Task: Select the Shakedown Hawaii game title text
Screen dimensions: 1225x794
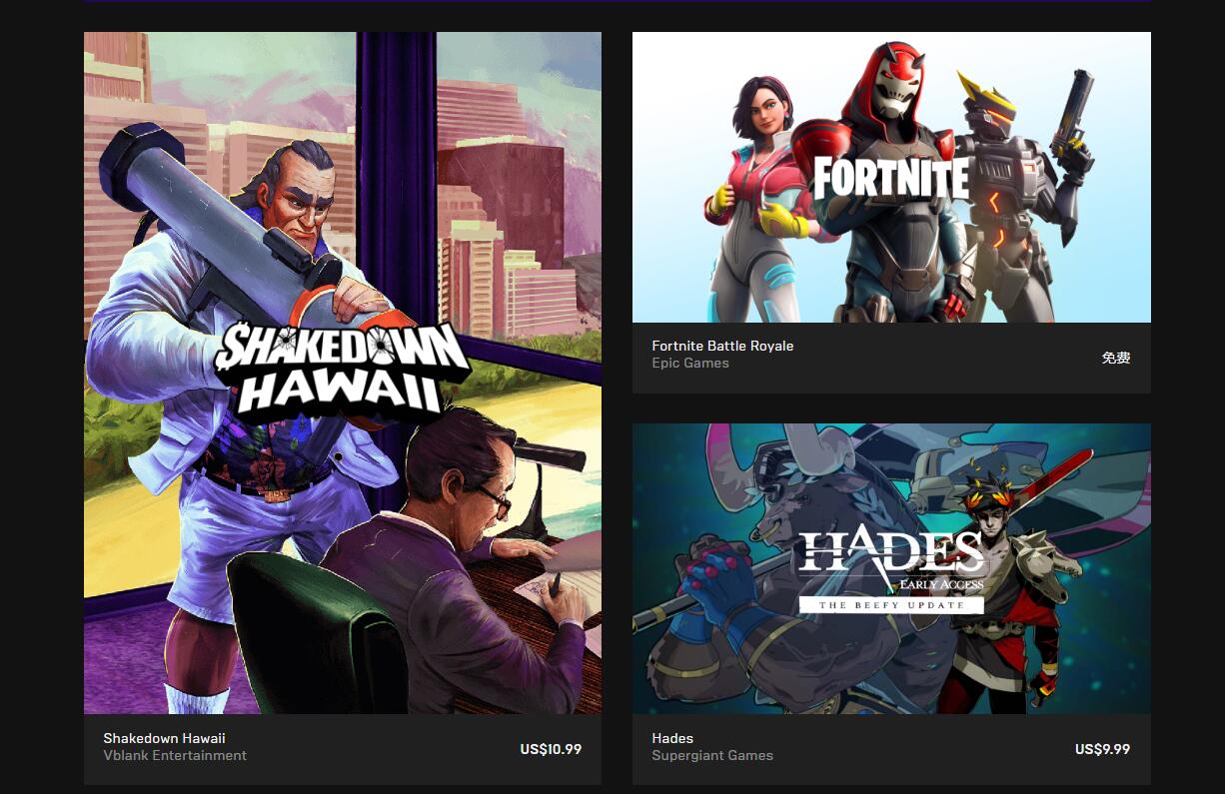Action: 164,738
